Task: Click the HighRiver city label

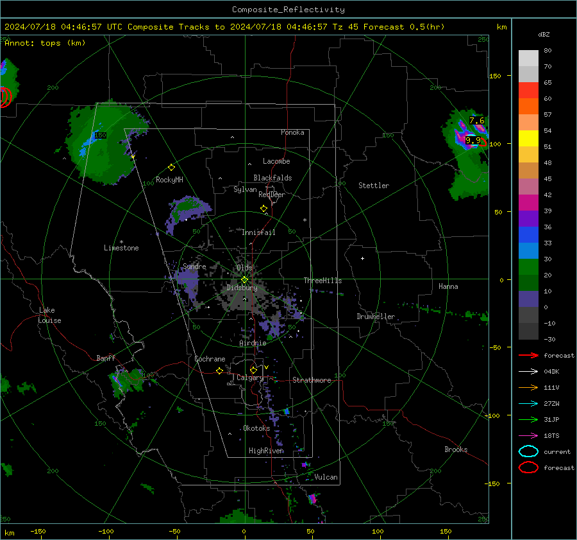Action: click(x=266, y=451)
